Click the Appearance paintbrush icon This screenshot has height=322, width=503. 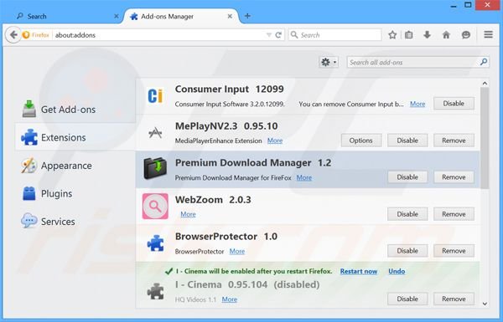(x=29, y=165)
